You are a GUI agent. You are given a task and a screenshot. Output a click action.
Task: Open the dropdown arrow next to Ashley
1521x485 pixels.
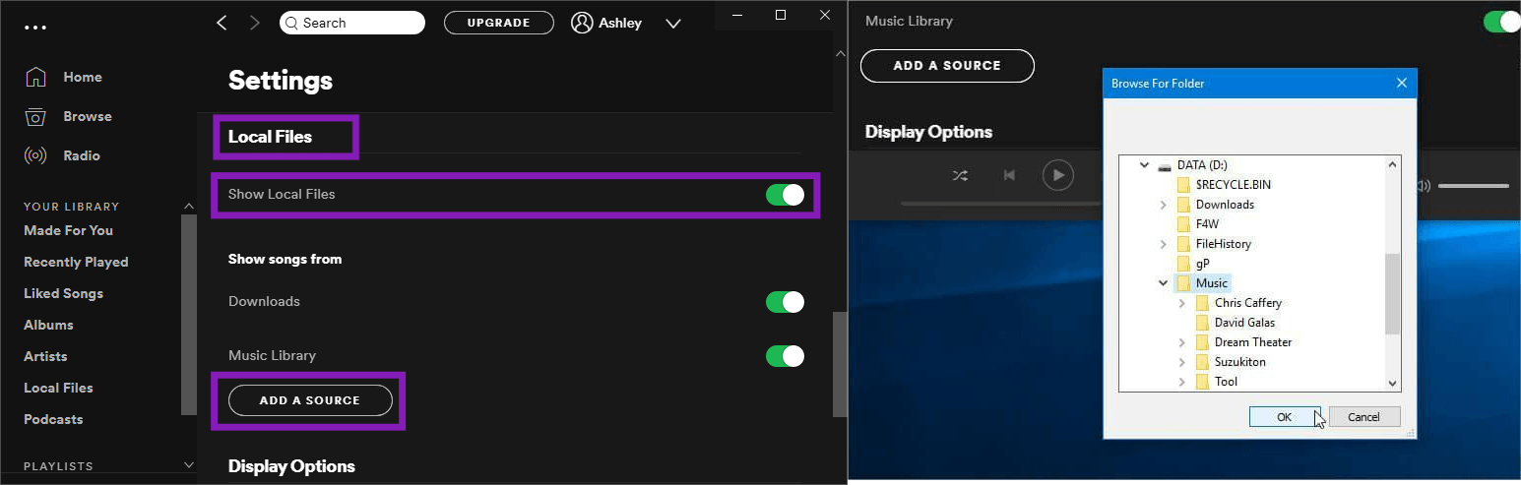click(673, 24)
